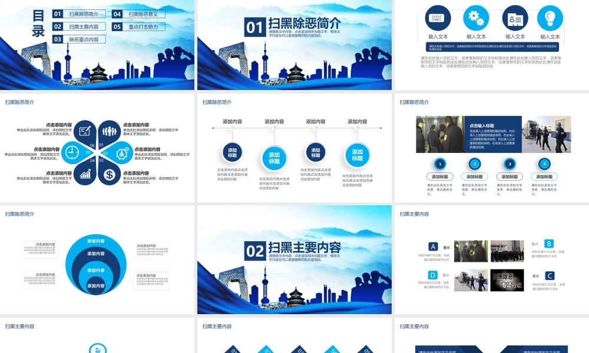Image resolution: width=589 pixels, height=353 pixels.
Task: Select the dollar sign icon petal
Action: (110, 174)
